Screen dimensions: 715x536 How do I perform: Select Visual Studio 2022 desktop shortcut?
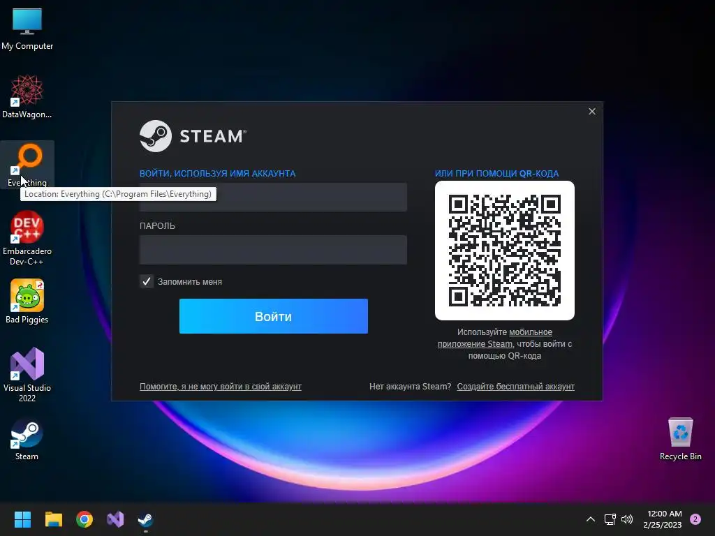click(x=27, y=375)
